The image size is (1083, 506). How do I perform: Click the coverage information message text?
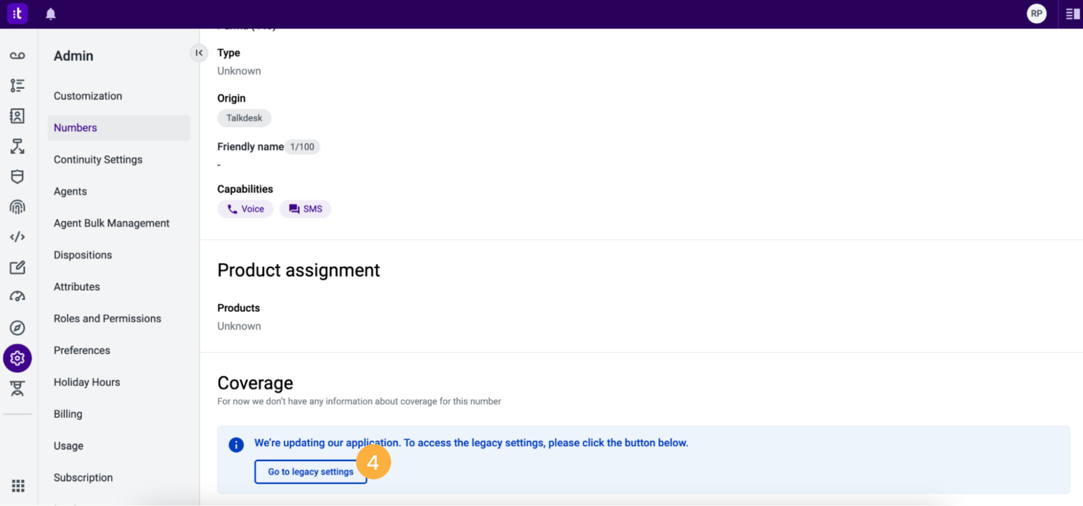click(359, 401)
